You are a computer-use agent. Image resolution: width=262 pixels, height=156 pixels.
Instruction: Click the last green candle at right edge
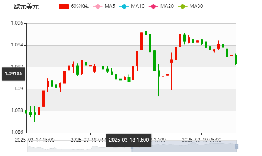pyautogui.click(x=236, y=59)
